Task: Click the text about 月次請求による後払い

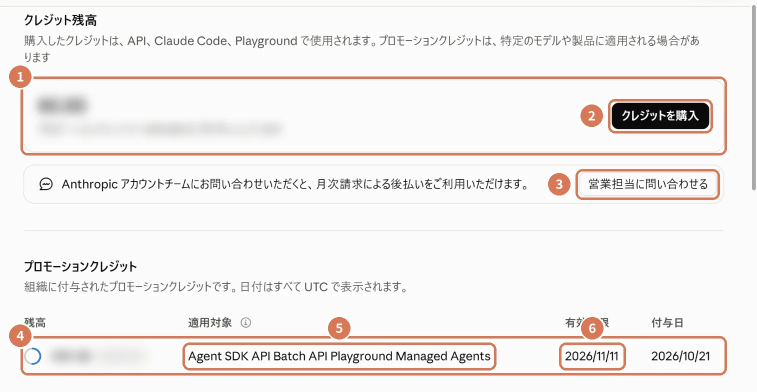Action: tap(295, 184)
